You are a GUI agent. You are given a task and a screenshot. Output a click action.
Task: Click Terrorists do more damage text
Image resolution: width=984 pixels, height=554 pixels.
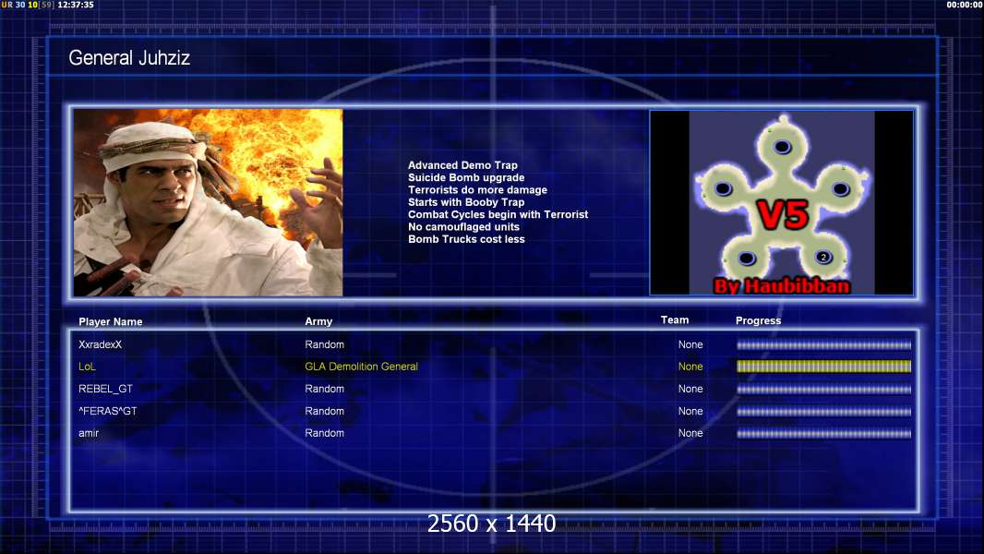[477, 189]
